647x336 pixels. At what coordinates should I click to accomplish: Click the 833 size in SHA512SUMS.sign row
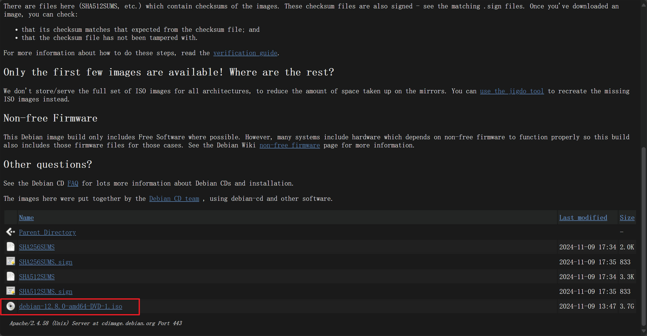point(625,292)
